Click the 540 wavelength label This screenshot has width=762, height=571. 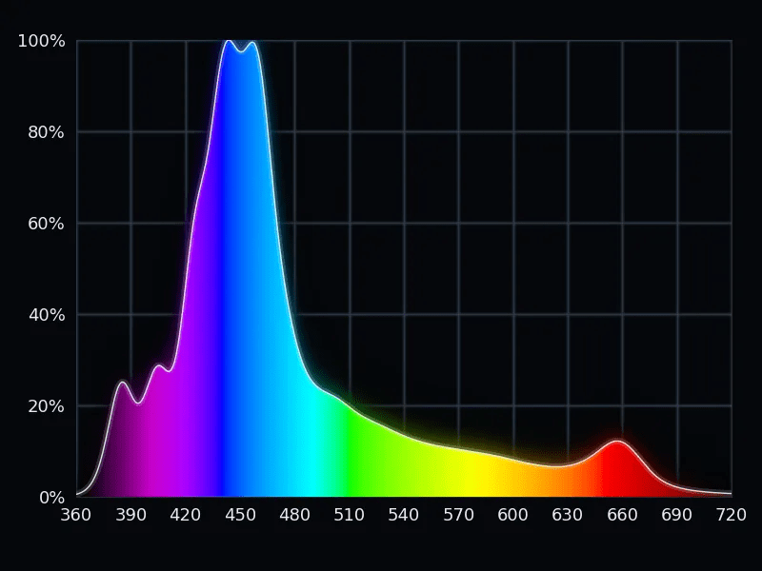403,515
